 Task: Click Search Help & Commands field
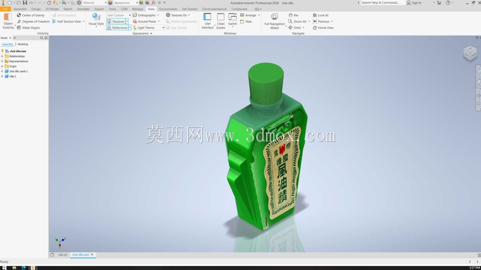383,3
